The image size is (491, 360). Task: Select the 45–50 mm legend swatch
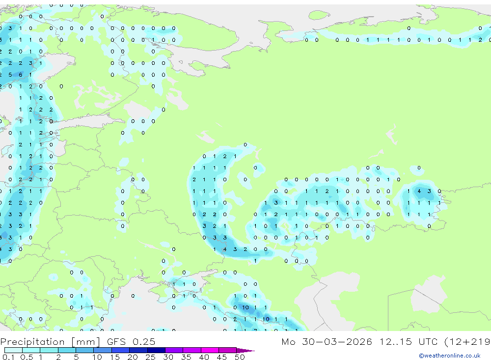[228, 350]
